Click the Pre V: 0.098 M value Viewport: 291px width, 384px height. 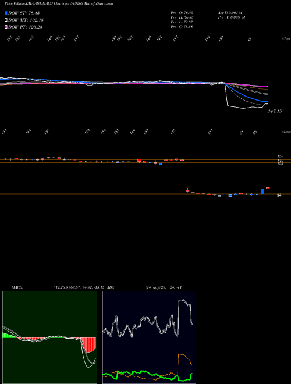[232, 17]
